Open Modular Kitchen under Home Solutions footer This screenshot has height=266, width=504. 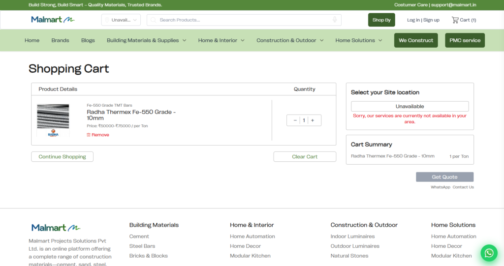click(451, 256)
